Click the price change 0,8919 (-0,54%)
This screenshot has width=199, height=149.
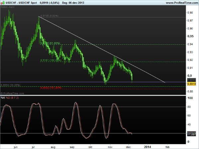click(49, 3)
